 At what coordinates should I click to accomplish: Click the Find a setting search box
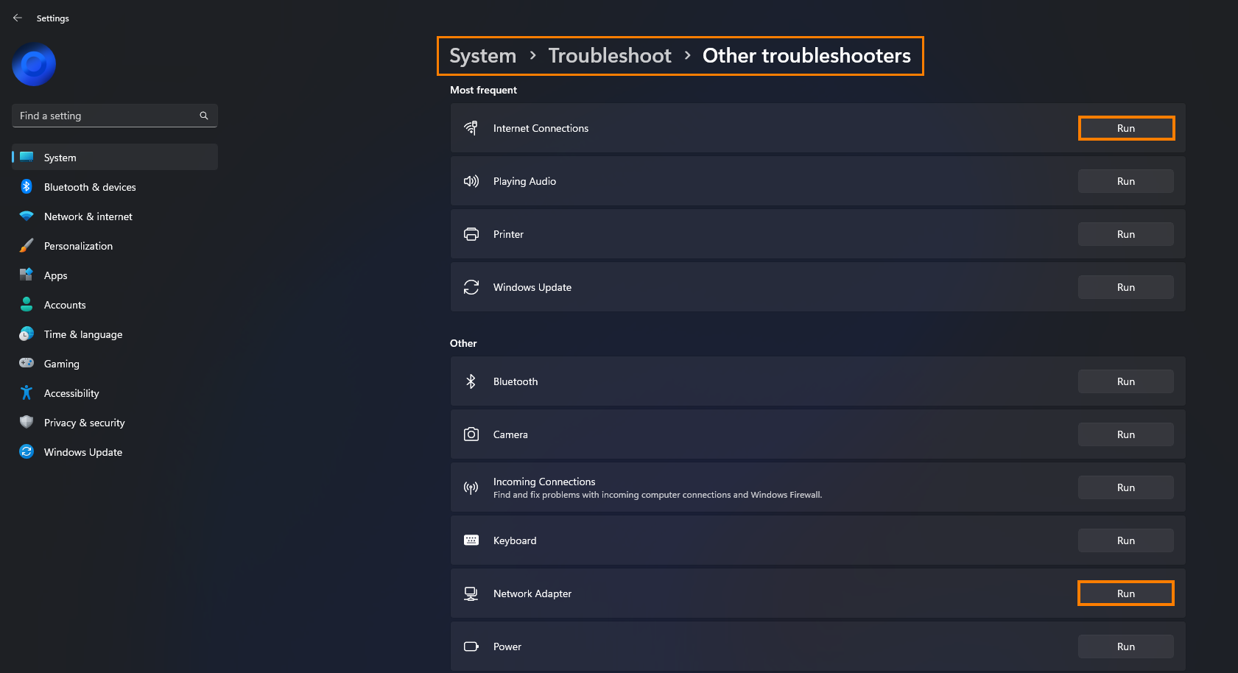[115, 116]
